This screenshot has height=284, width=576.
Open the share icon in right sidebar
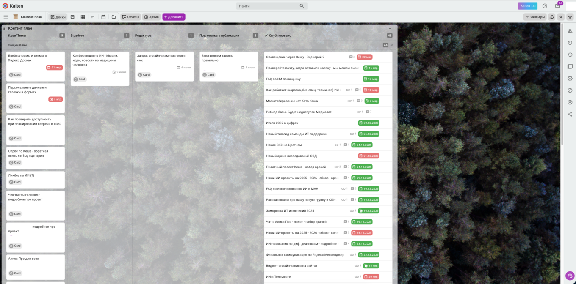[x=570, y=114]
